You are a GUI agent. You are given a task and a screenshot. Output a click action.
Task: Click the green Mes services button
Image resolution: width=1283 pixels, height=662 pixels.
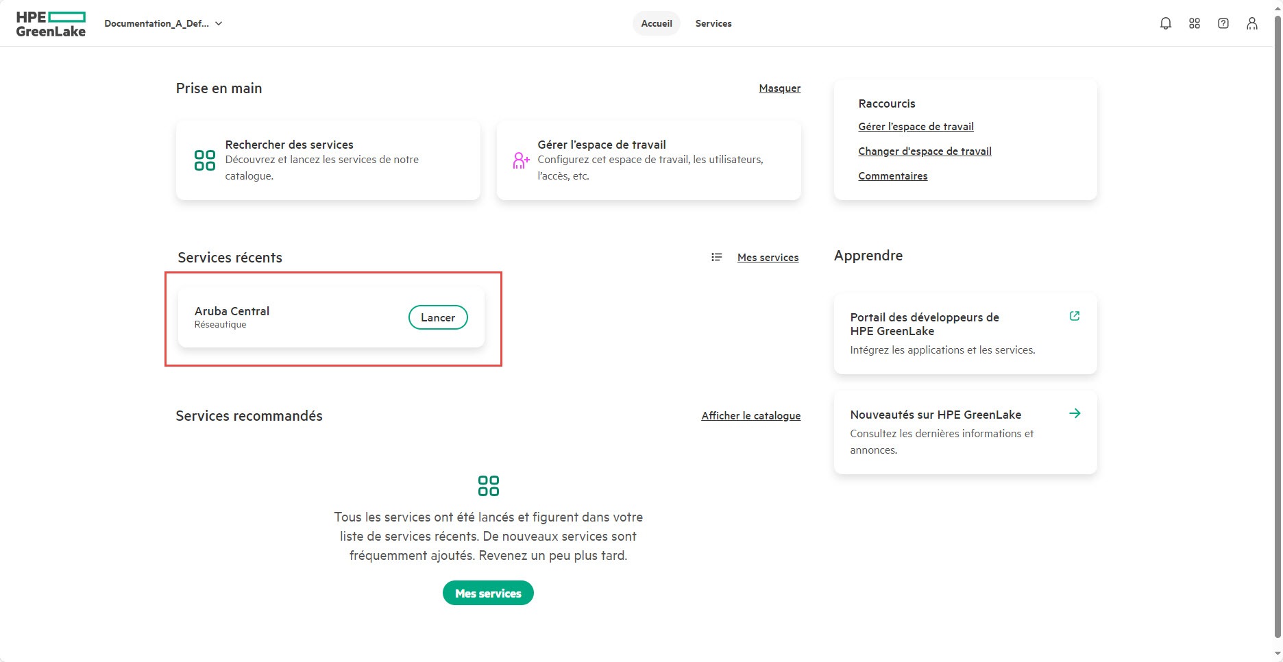487,593
